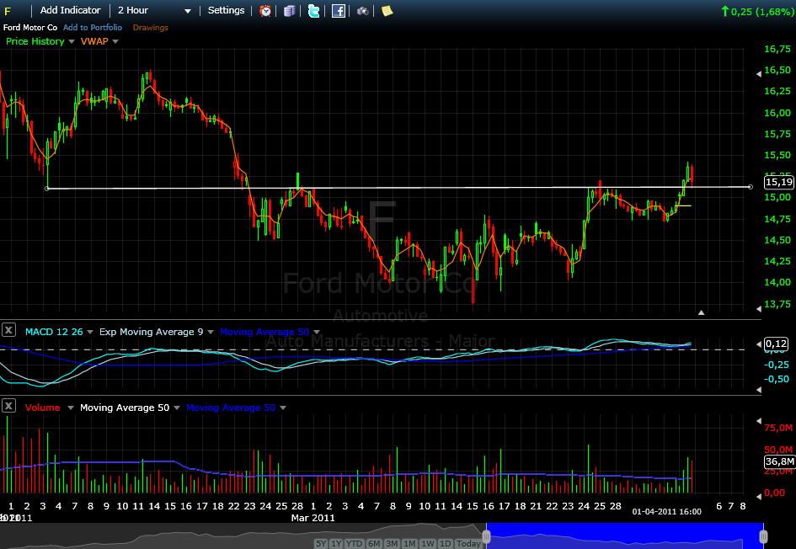Select the 1W range button

[428, 543]
